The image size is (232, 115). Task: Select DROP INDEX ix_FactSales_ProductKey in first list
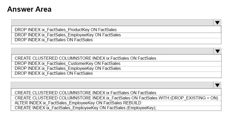[x=116, y=30]
